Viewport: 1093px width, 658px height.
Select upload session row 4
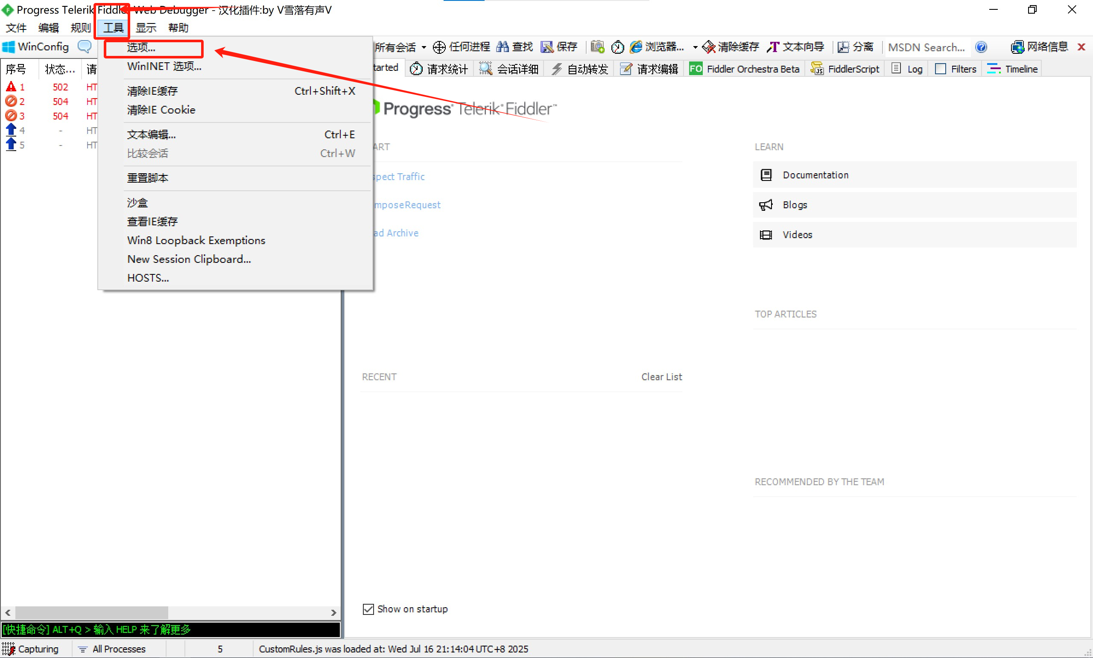tap(50, 130)
